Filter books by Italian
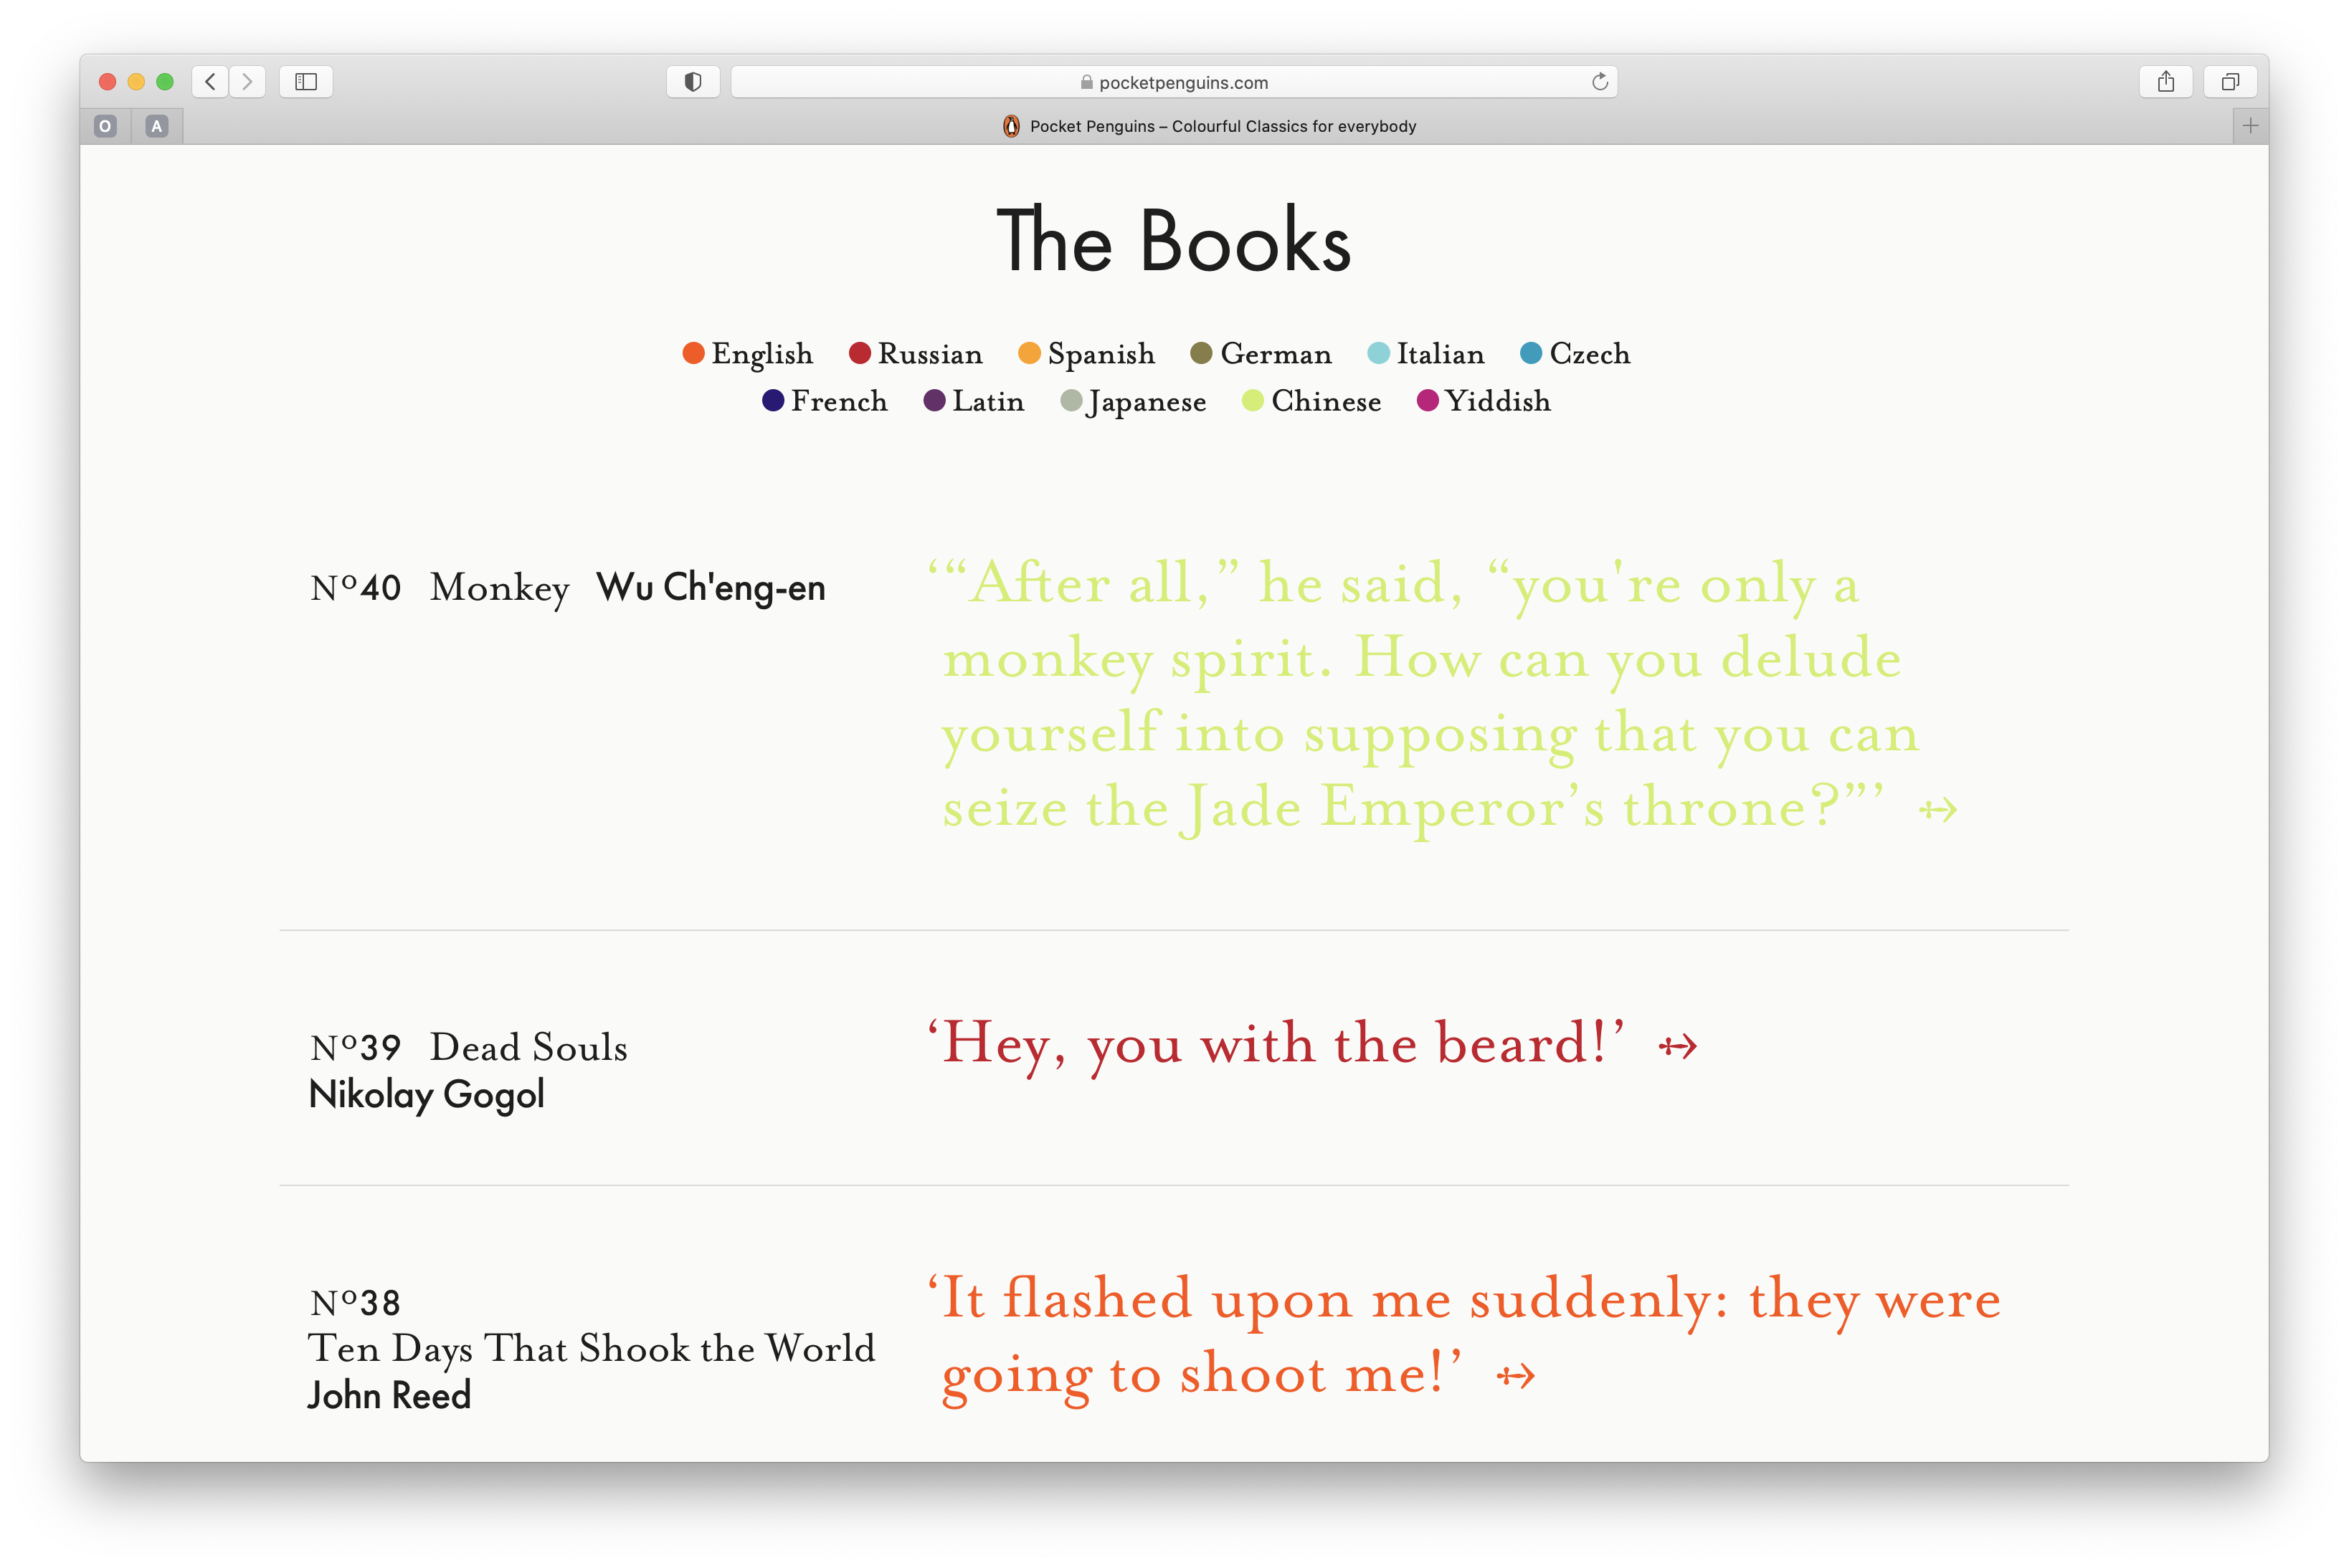 click(1425, 354)
